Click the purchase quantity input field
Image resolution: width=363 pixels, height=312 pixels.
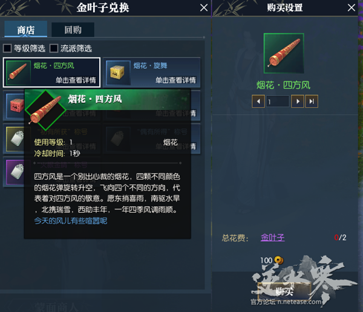click(x=278, y=102)
